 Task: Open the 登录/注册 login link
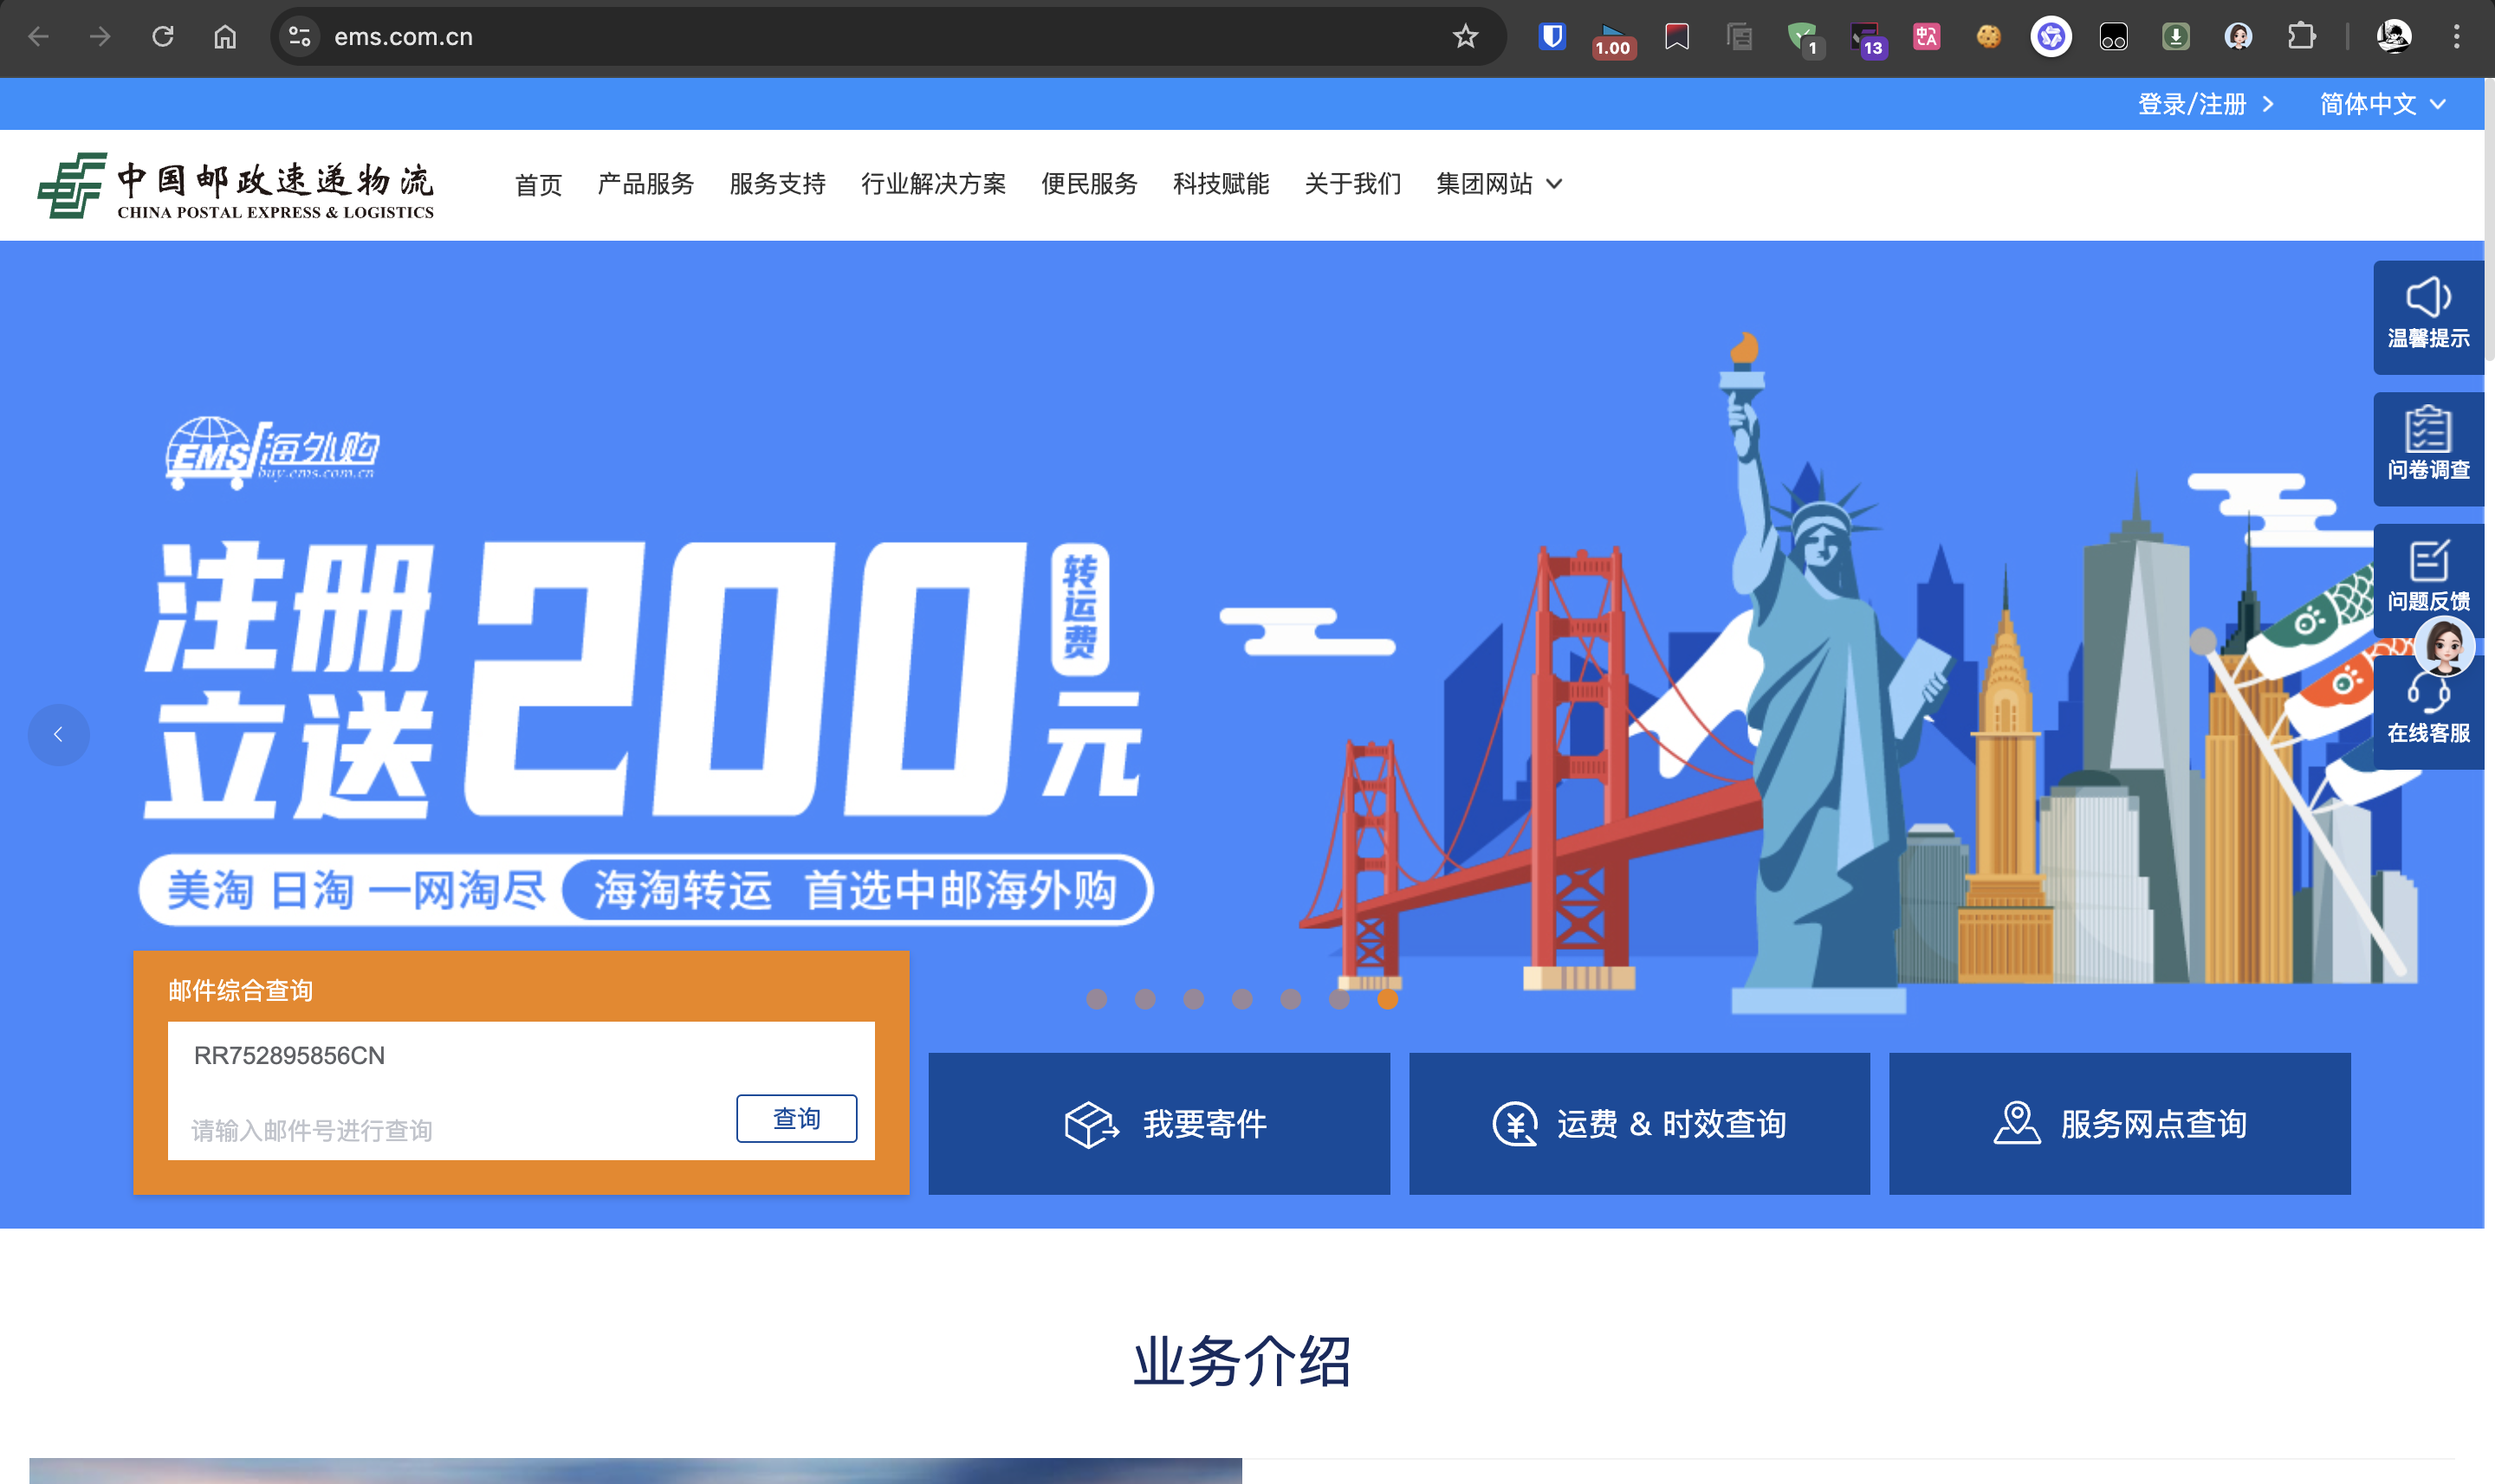click(2206, 104)
